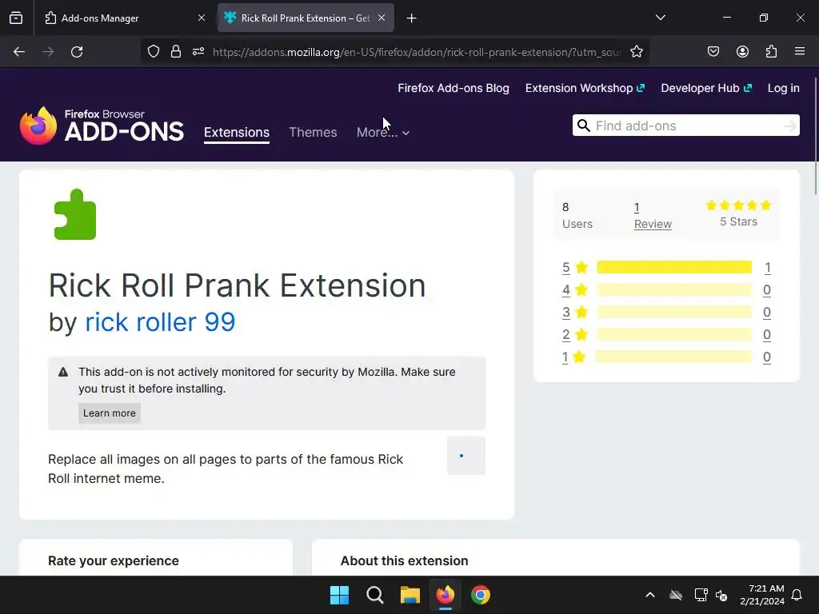Open the 1 Review link
This screenshot has height=614, width=819.
(653, 216)
